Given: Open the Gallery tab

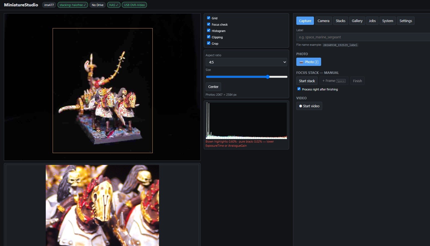Looking at the screenshot, I should point(357,21).
